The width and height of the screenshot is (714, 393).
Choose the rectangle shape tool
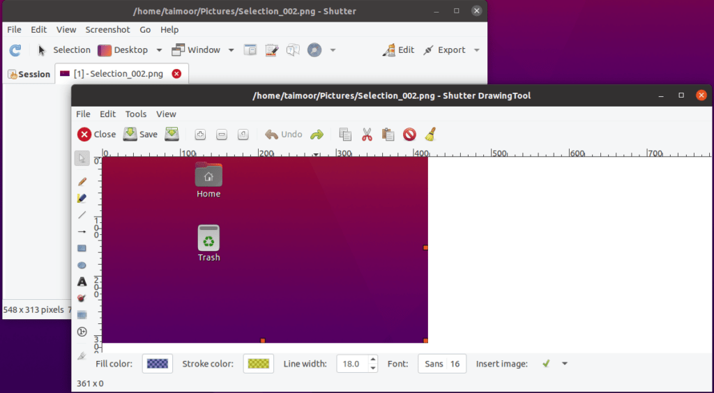tap(82, 248)
